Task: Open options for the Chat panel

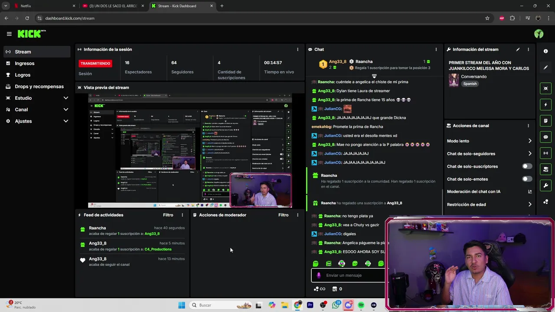Action: [x=436, y=49]
